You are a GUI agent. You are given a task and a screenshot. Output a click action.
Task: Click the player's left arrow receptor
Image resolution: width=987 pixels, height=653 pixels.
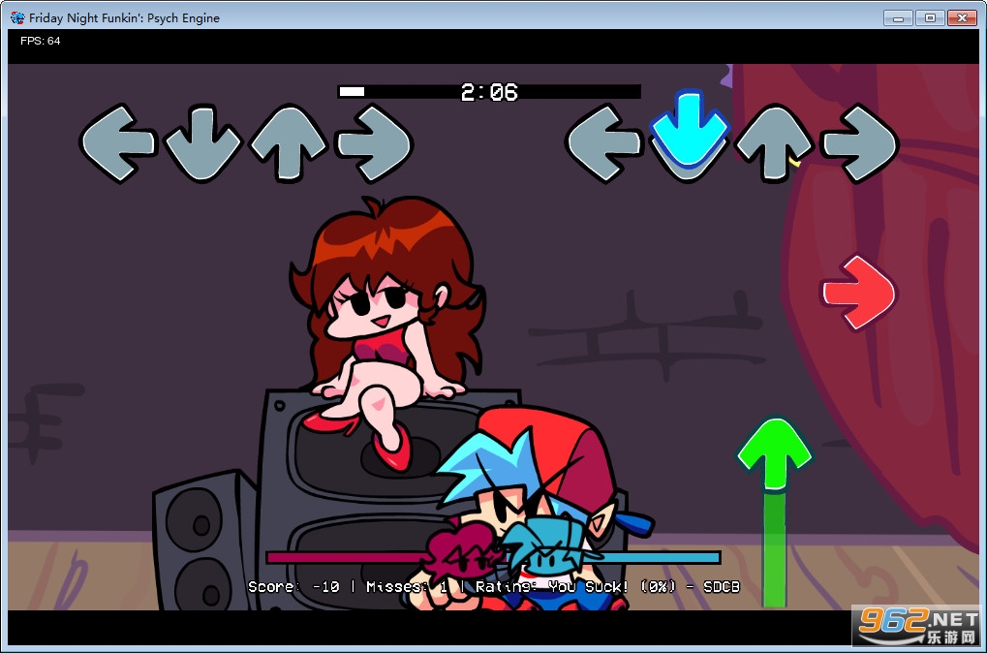pyautogui.click(x=603, y=143)
